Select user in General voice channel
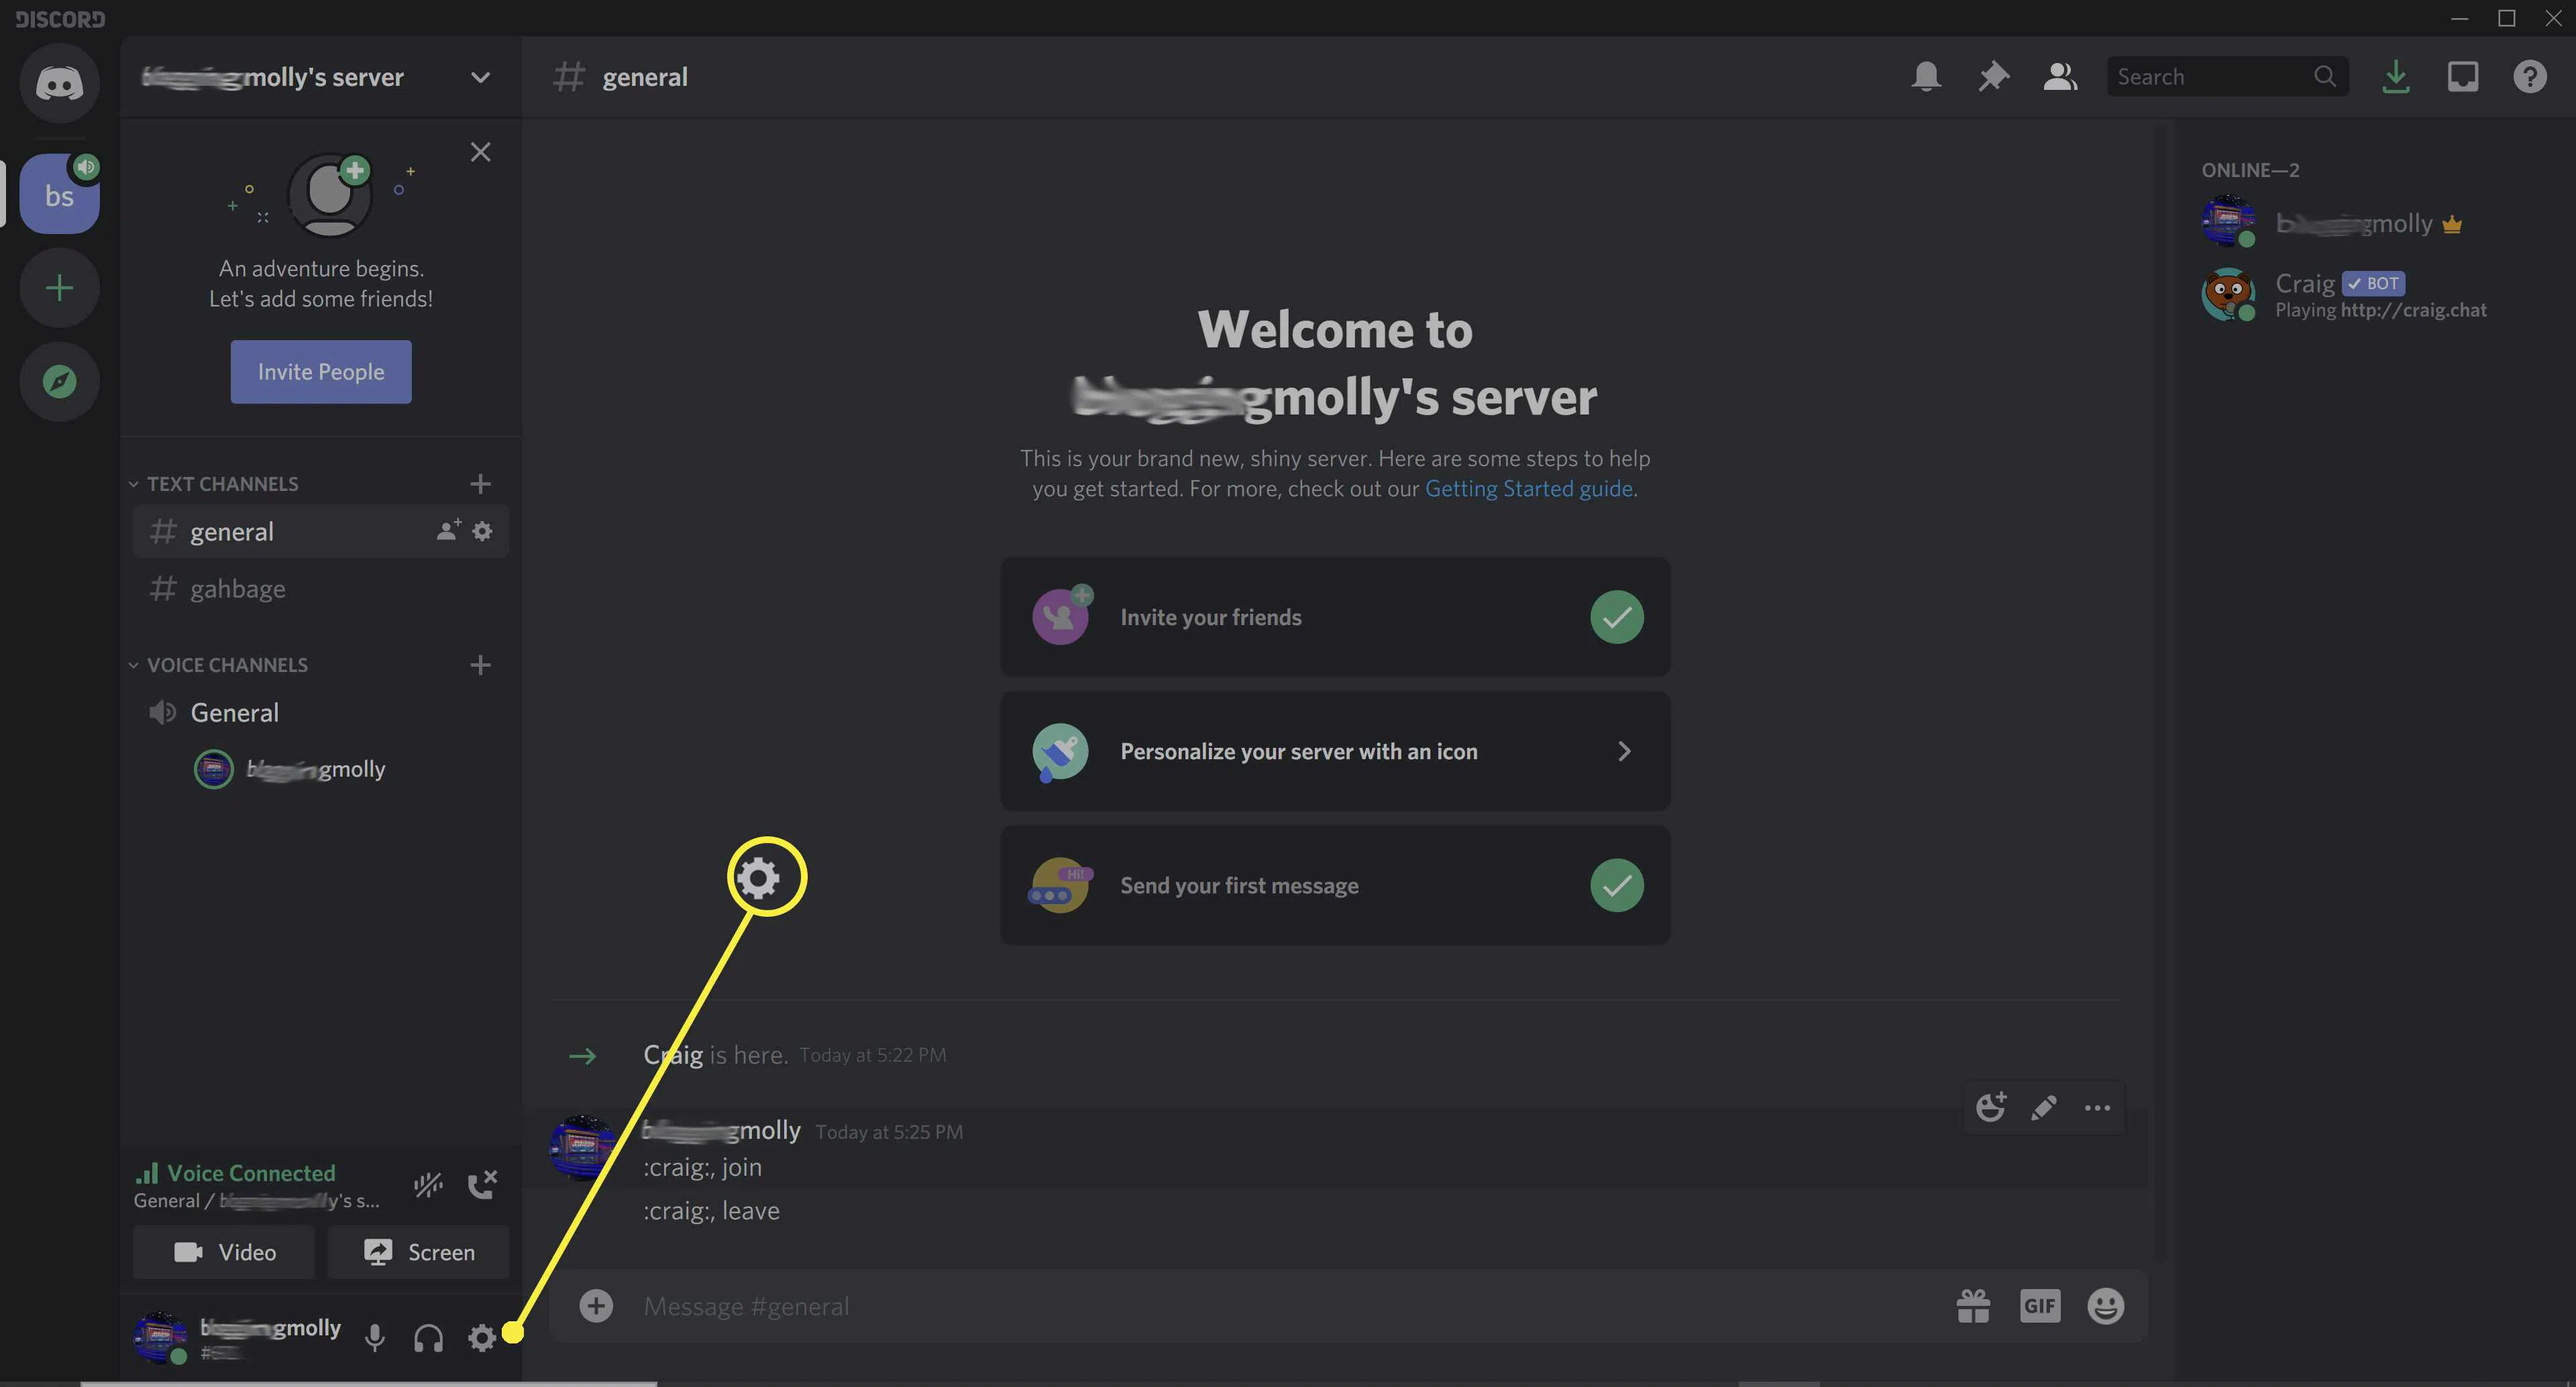2576x1387 pixels. (290, 769)
